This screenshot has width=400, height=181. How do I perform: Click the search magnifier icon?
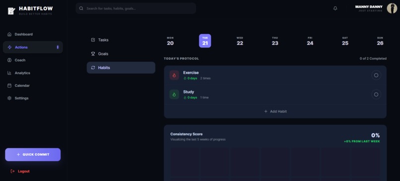click(81, 8)
